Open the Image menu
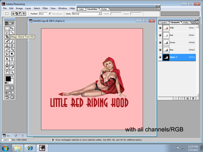Viewport: 203px width, 152px height. 19,9
